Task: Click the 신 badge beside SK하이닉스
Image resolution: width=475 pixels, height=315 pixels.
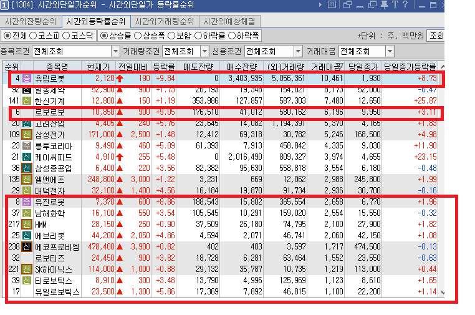Action: 27,269
